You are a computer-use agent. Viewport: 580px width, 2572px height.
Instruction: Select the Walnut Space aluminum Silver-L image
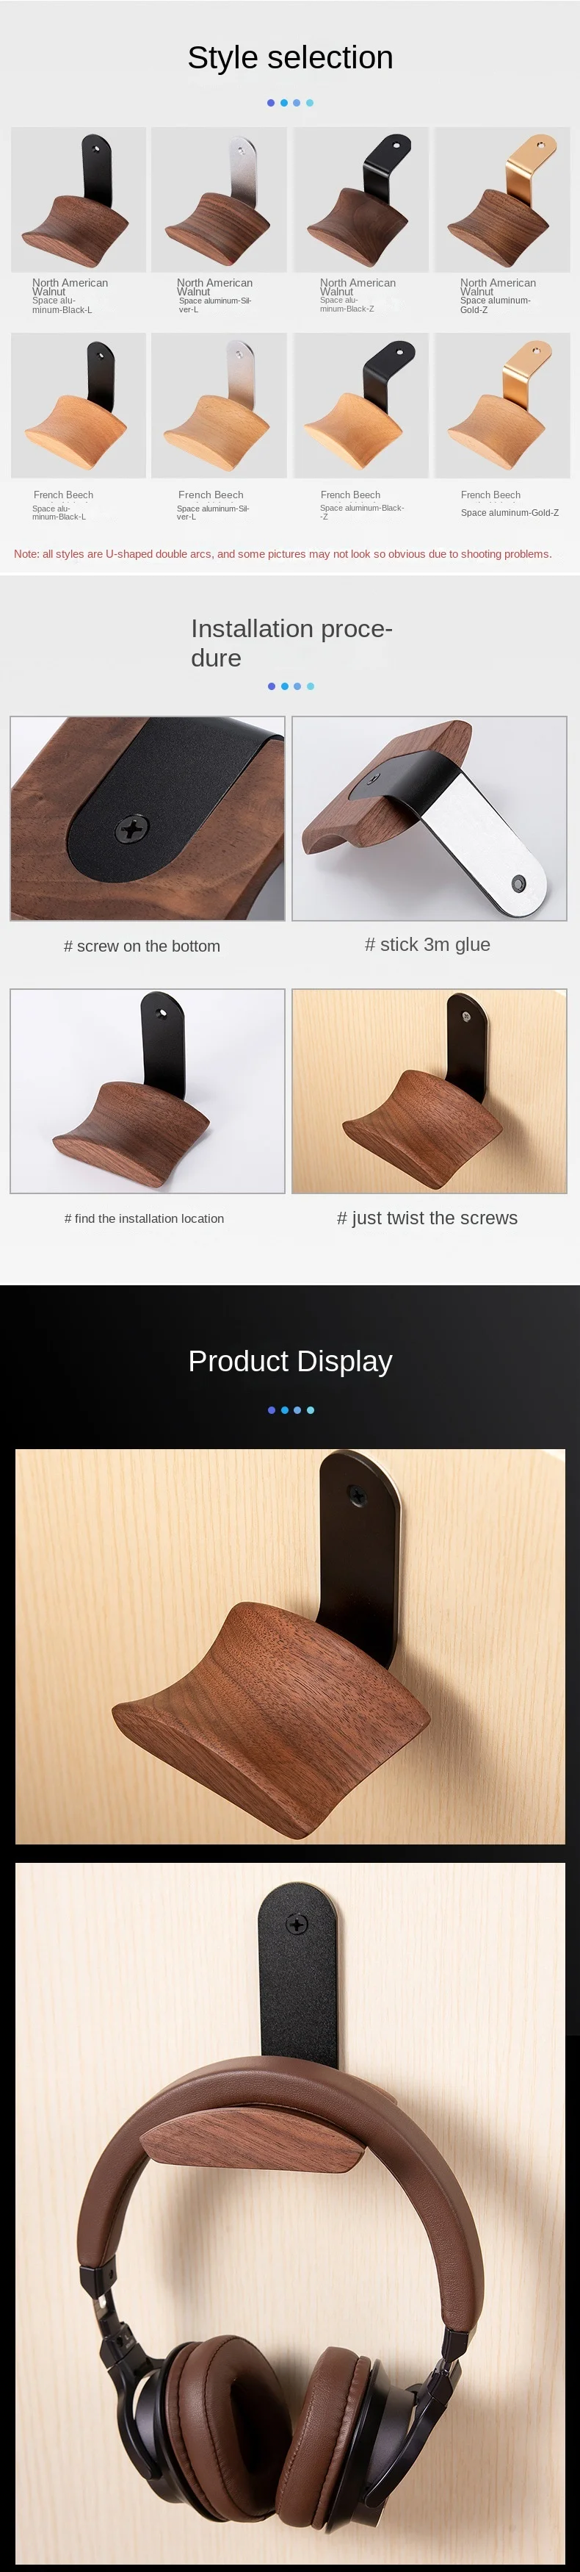(219, 200)
